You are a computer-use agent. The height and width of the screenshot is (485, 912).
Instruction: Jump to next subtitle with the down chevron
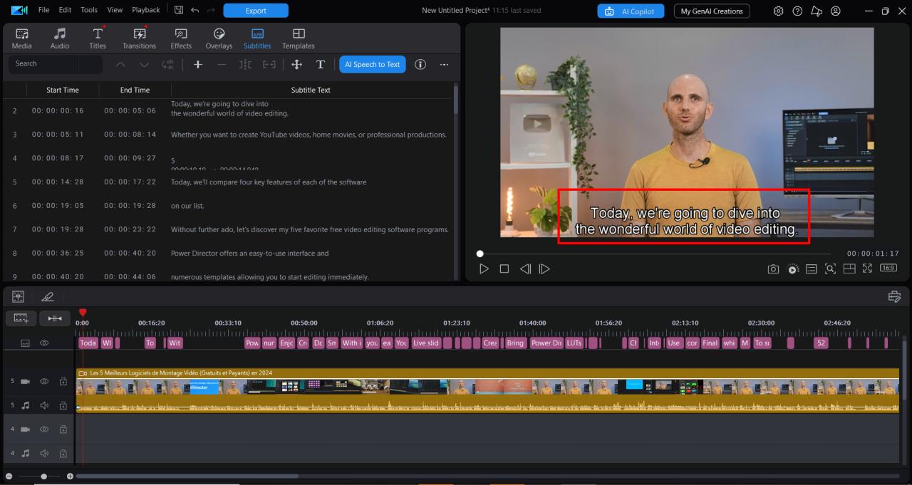click(144, 64)
